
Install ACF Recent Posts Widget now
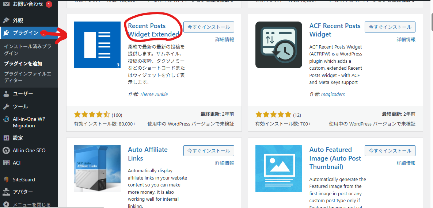(390, 27)
